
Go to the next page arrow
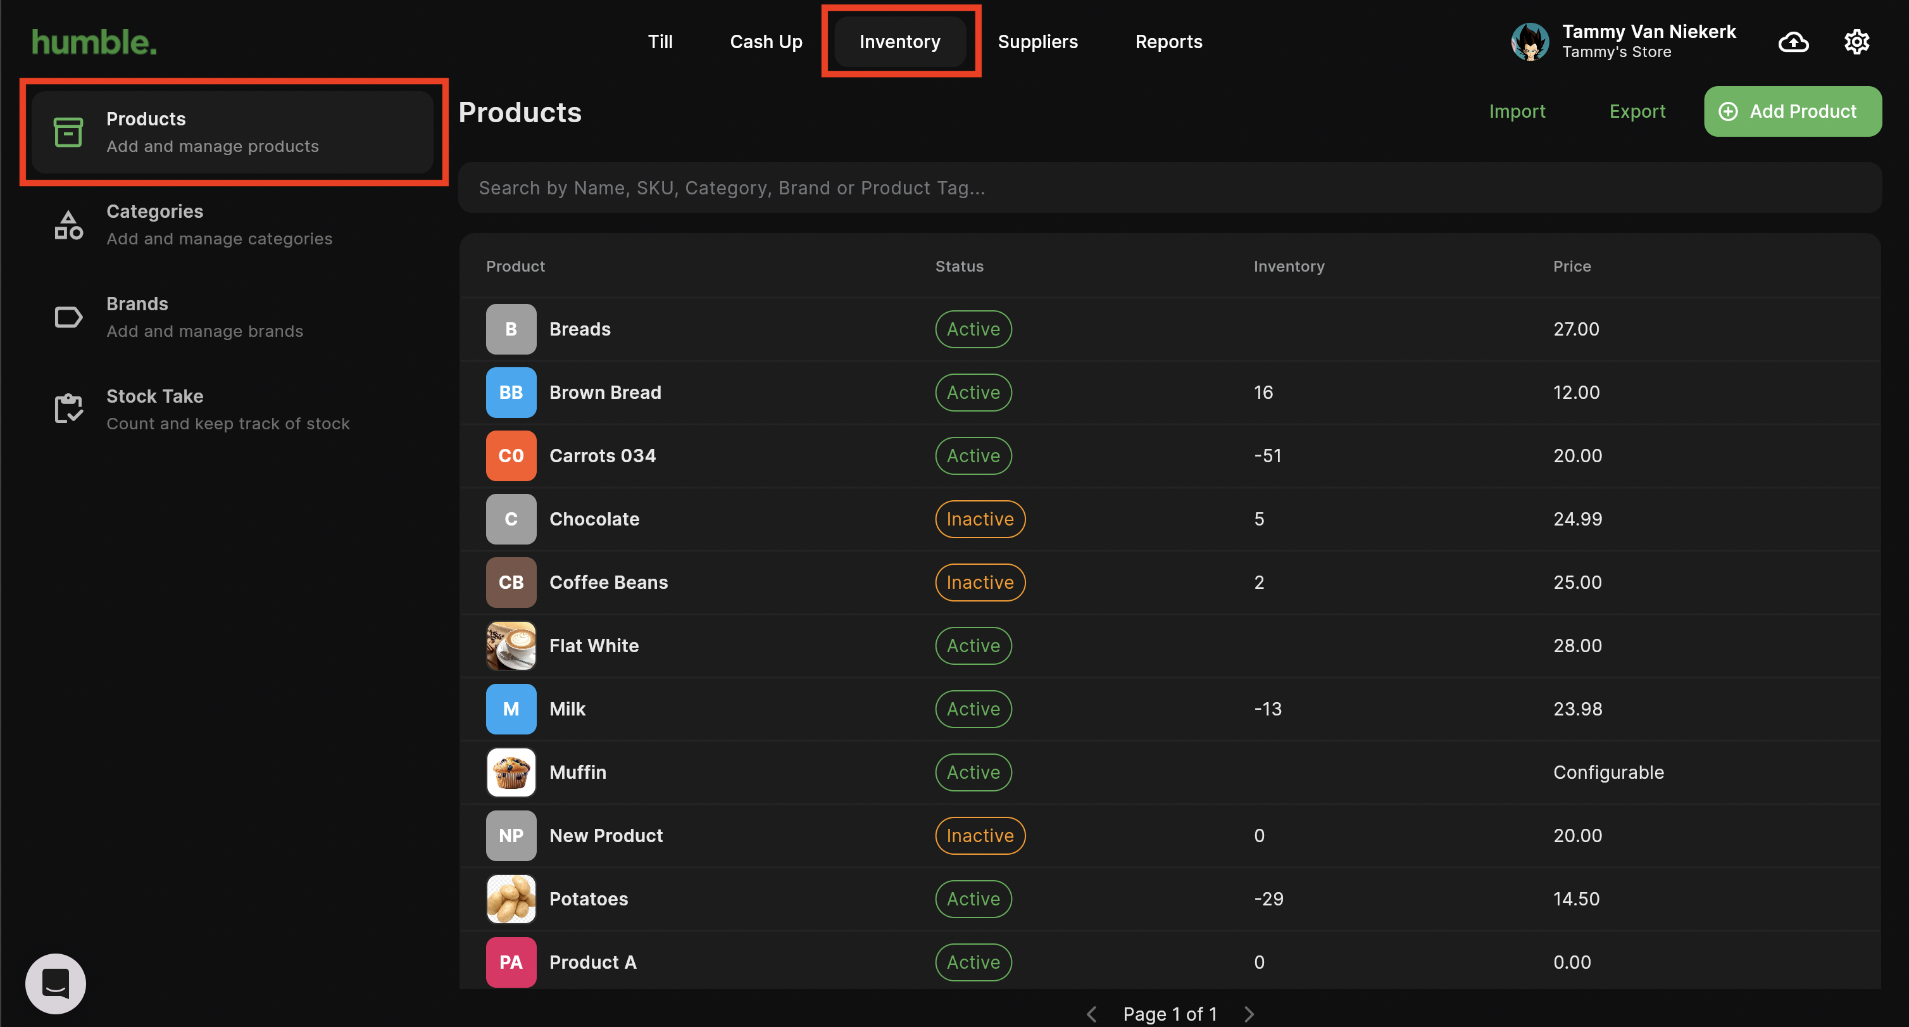(1249, 1014)
